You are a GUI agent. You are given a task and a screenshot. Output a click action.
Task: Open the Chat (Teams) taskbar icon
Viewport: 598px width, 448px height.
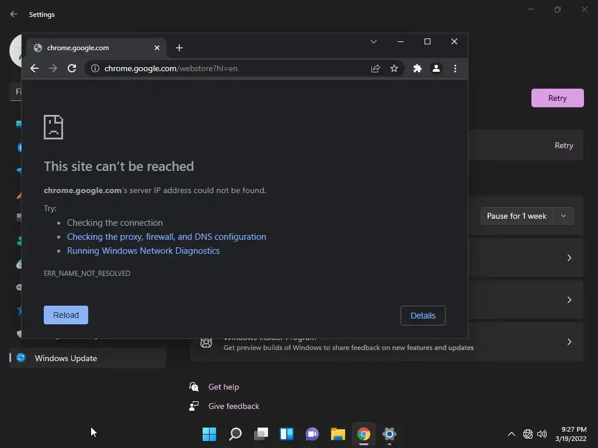point(312,434)
